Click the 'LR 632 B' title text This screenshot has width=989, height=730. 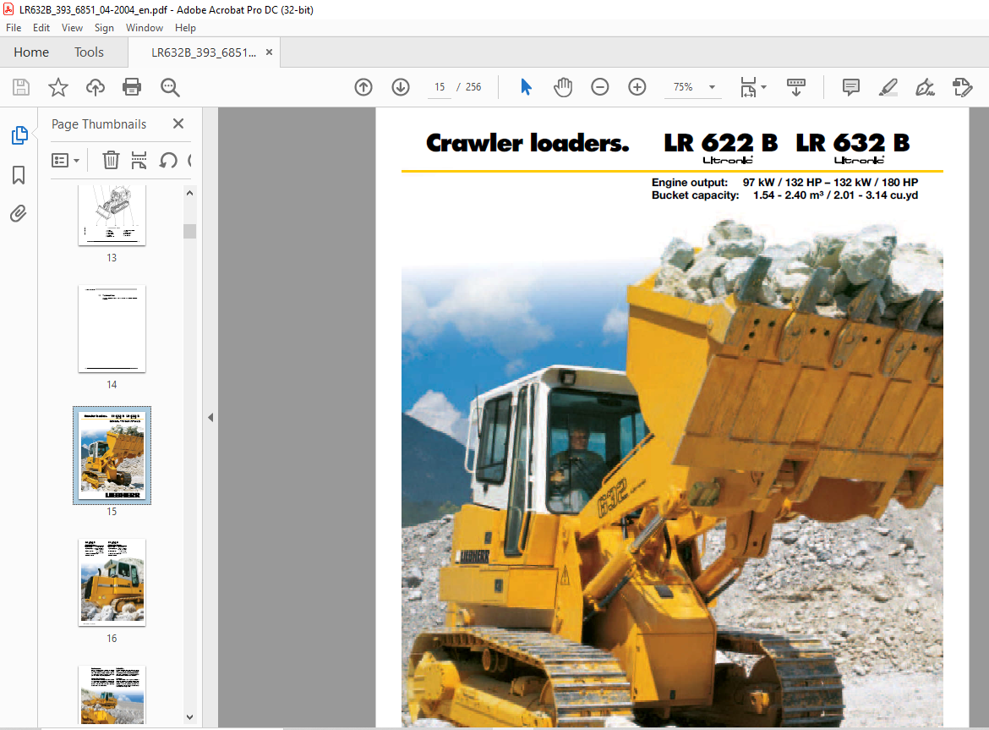[x=852, y=143]
